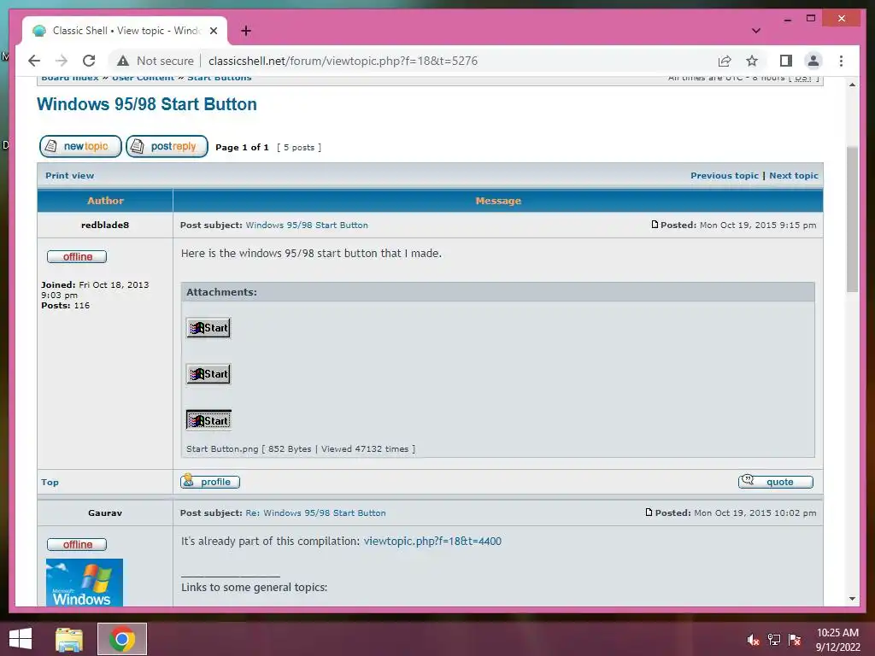Screen dimensions: 875x656
Task: Click the Start Button.png file info text
Action: coord(301,449)
